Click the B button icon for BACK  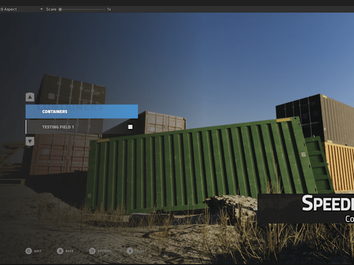tap(60, 251)
